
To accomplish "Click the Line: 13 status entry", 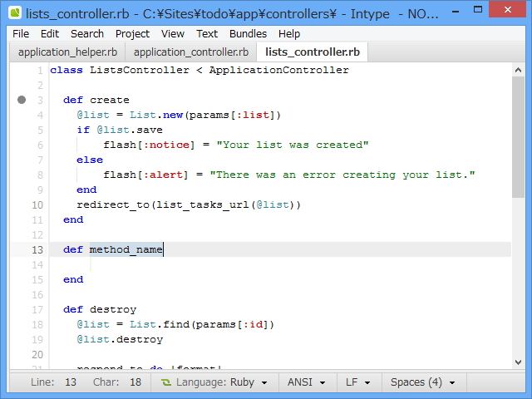I will pyautogui.click(x=53, y=382).
